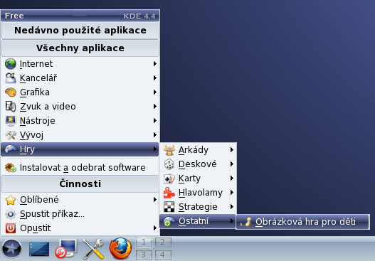
Task: Click the Kancelář menu label
Action: (38, 78)
